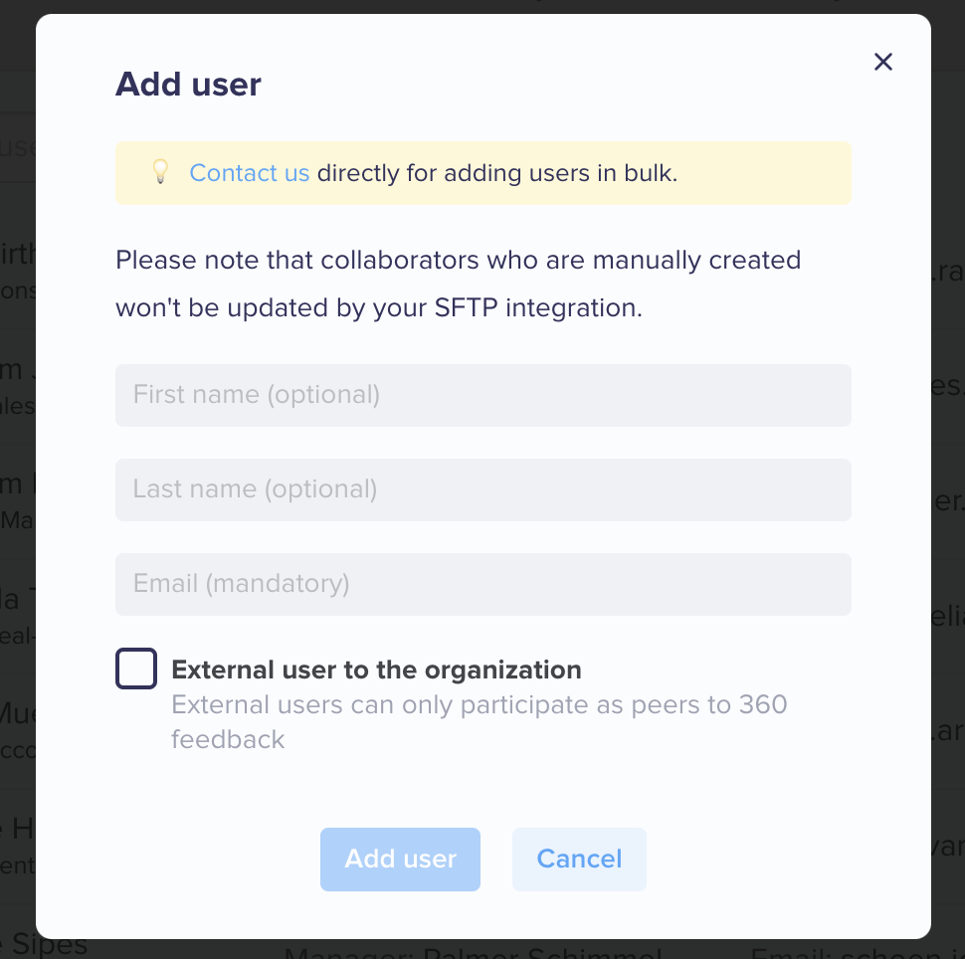Focus the First name (optional) field
This screenshot has height=959, width=965.
[x=483, y=395]
